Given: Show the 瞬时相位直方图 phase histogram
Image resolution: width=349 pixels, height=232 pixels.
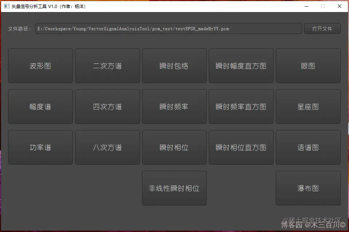Looking at the screenshot, I should [x=241, y=147].
